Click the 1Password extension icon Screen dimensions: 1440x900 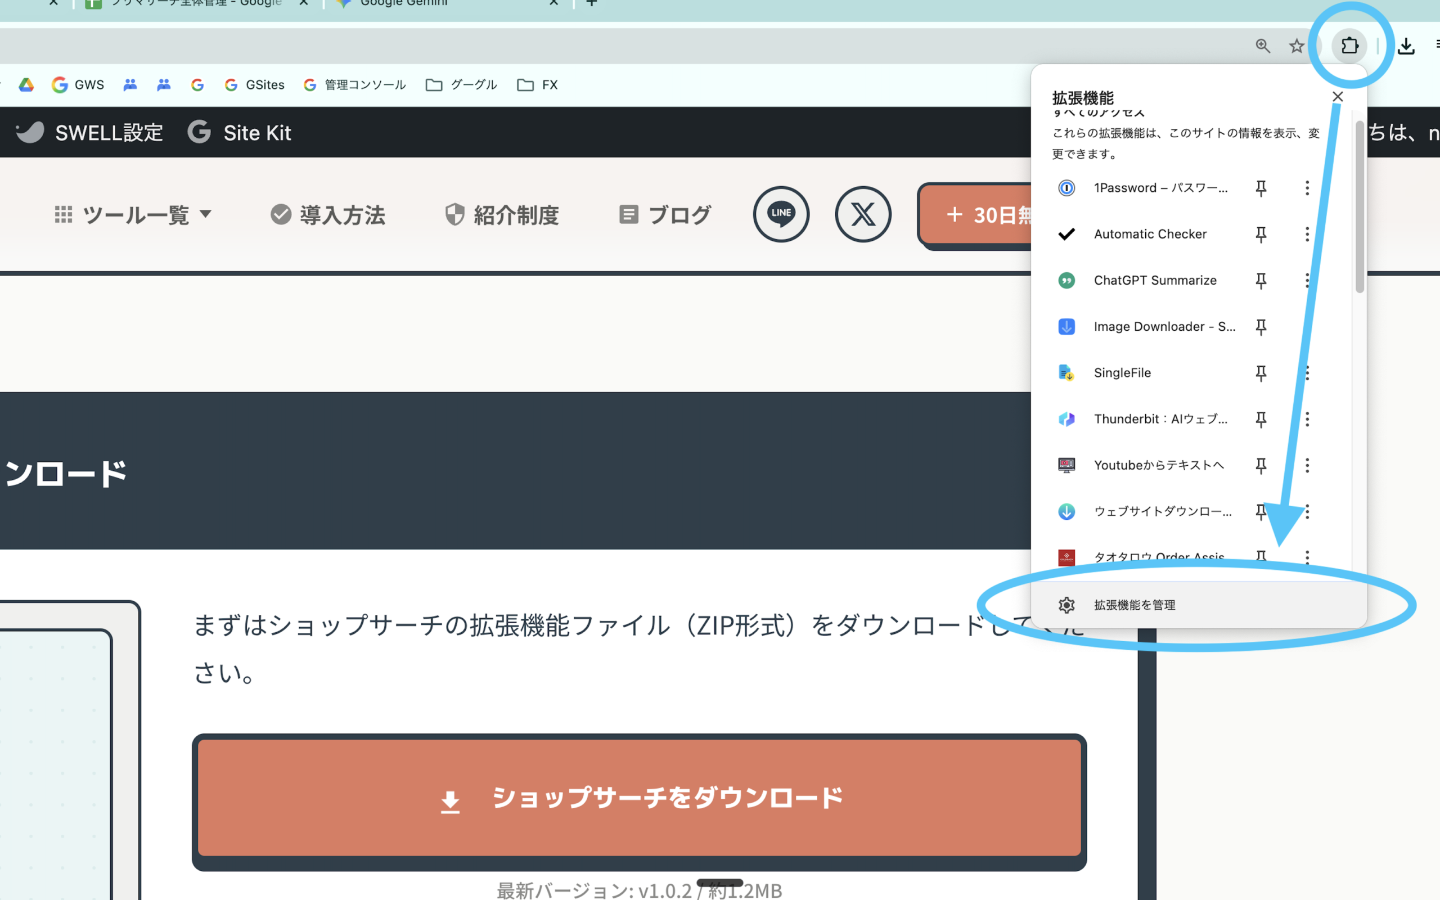[x=1066, y=188]
